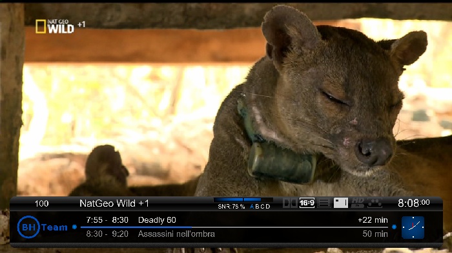Click the Deadly 60 progress bar
Viewport: 452px width, 253px height.
click(234, 227)
